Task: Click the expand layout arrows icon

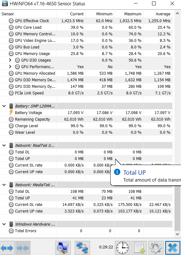Action: (x=7, y=248)
